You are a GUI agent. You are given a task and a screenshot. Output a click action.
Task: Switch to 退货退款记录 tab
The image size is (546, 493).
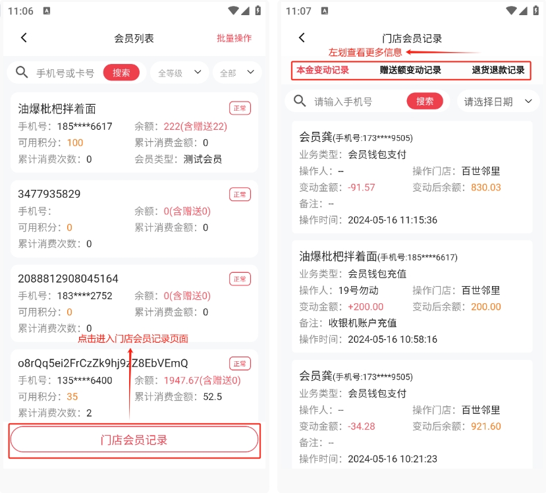pos(498,70)
